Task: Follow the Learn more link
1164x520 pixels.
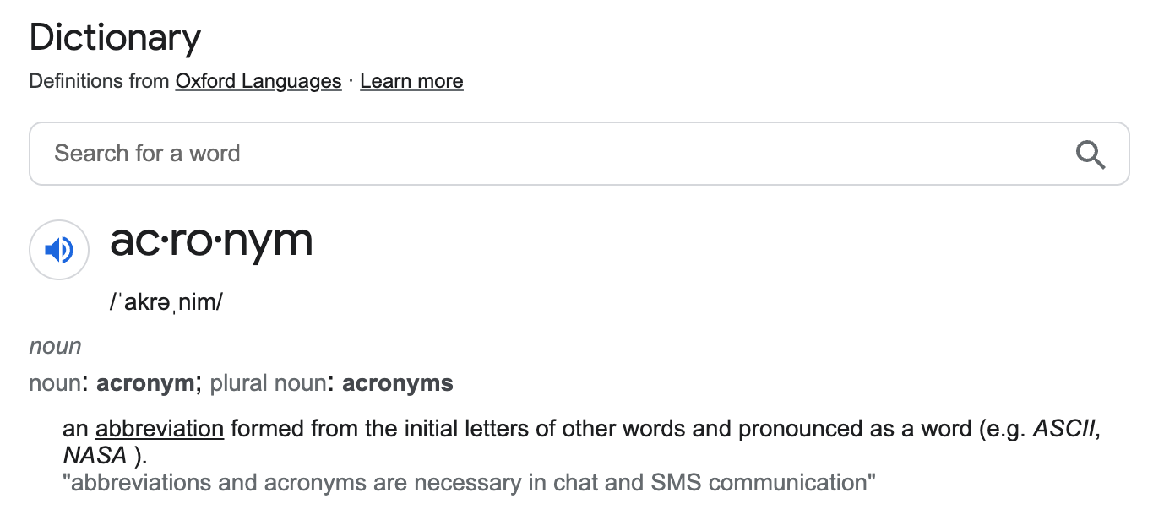Action: tap(411, 81)
